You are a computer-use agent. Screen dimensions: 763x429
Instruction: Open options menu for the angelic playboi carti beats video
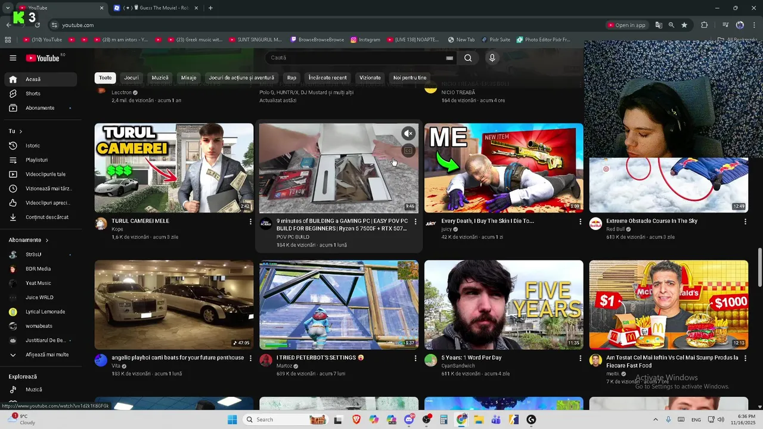click(250, 358)
